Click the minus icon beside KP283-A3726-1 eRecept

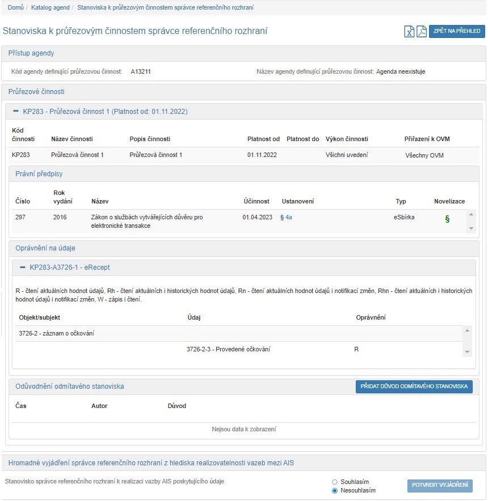pos(23,267)
